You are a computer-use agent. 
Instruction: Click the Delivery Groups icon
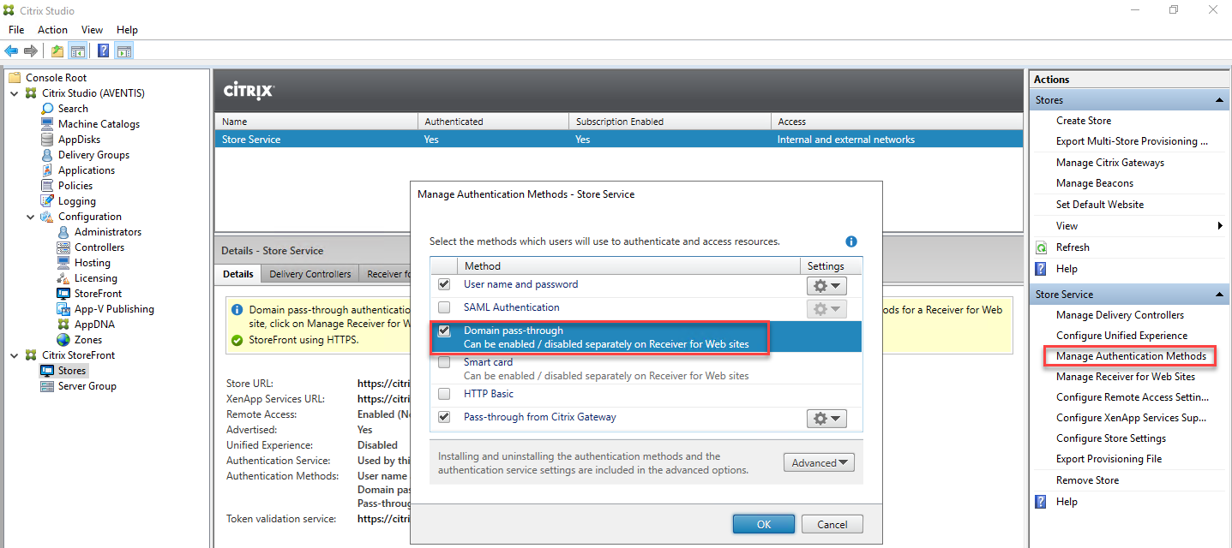point(48,155)
